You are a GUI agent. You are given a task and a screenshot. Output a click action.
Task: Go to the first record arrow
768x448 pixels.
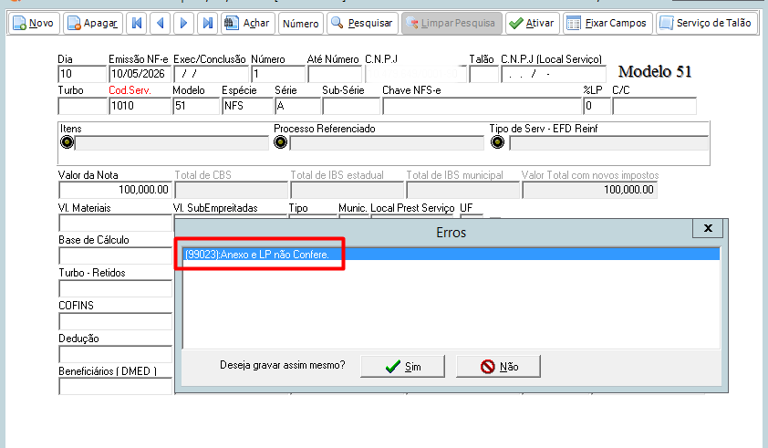[x=137, y=23]
